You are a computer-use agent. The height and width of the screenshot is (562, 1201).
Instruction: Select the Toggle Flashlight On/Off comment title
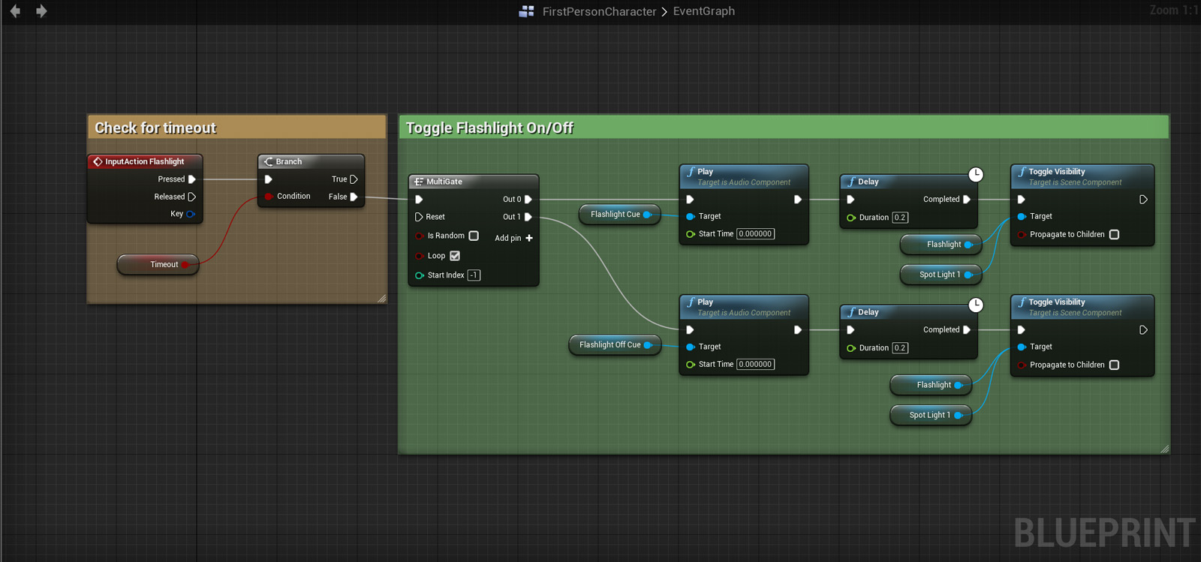click(x=489, y=128)
